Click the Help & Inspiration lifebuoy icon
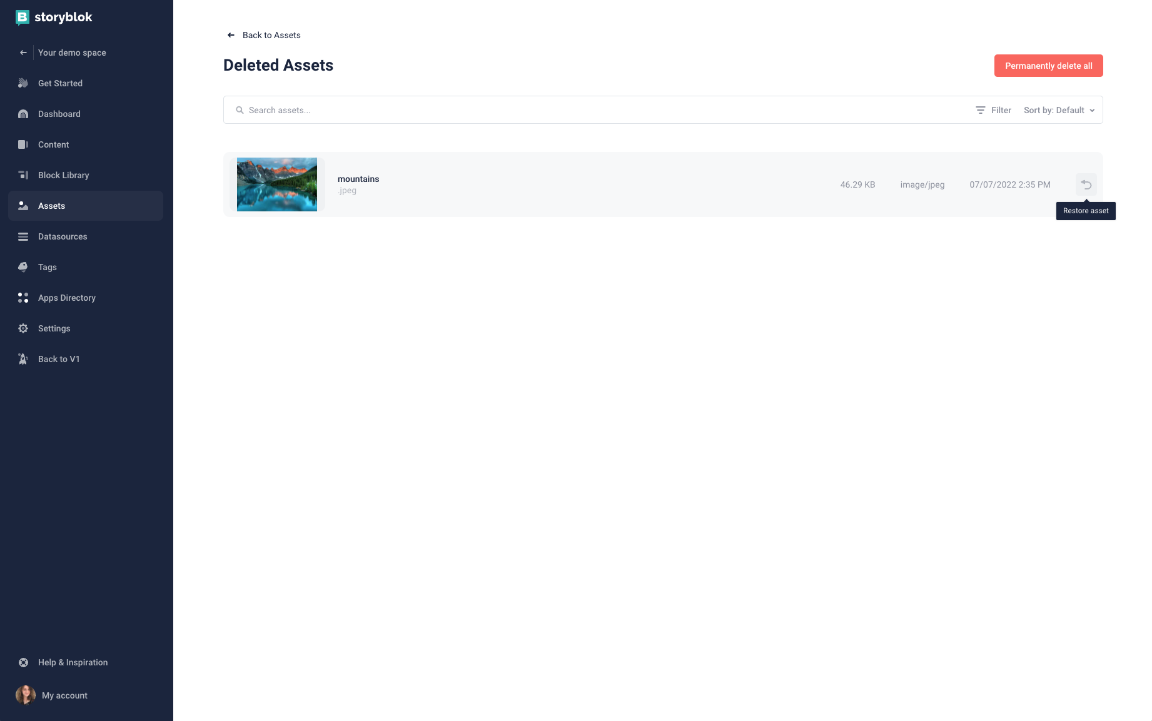This screenshot has width=1152, height=721. [x=23, y=662]
